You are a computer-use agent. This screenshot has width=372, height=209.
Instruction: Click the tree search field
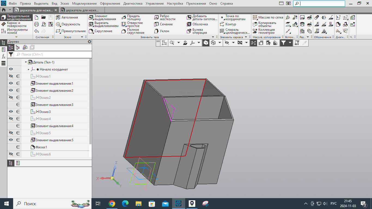click(52, 54)
